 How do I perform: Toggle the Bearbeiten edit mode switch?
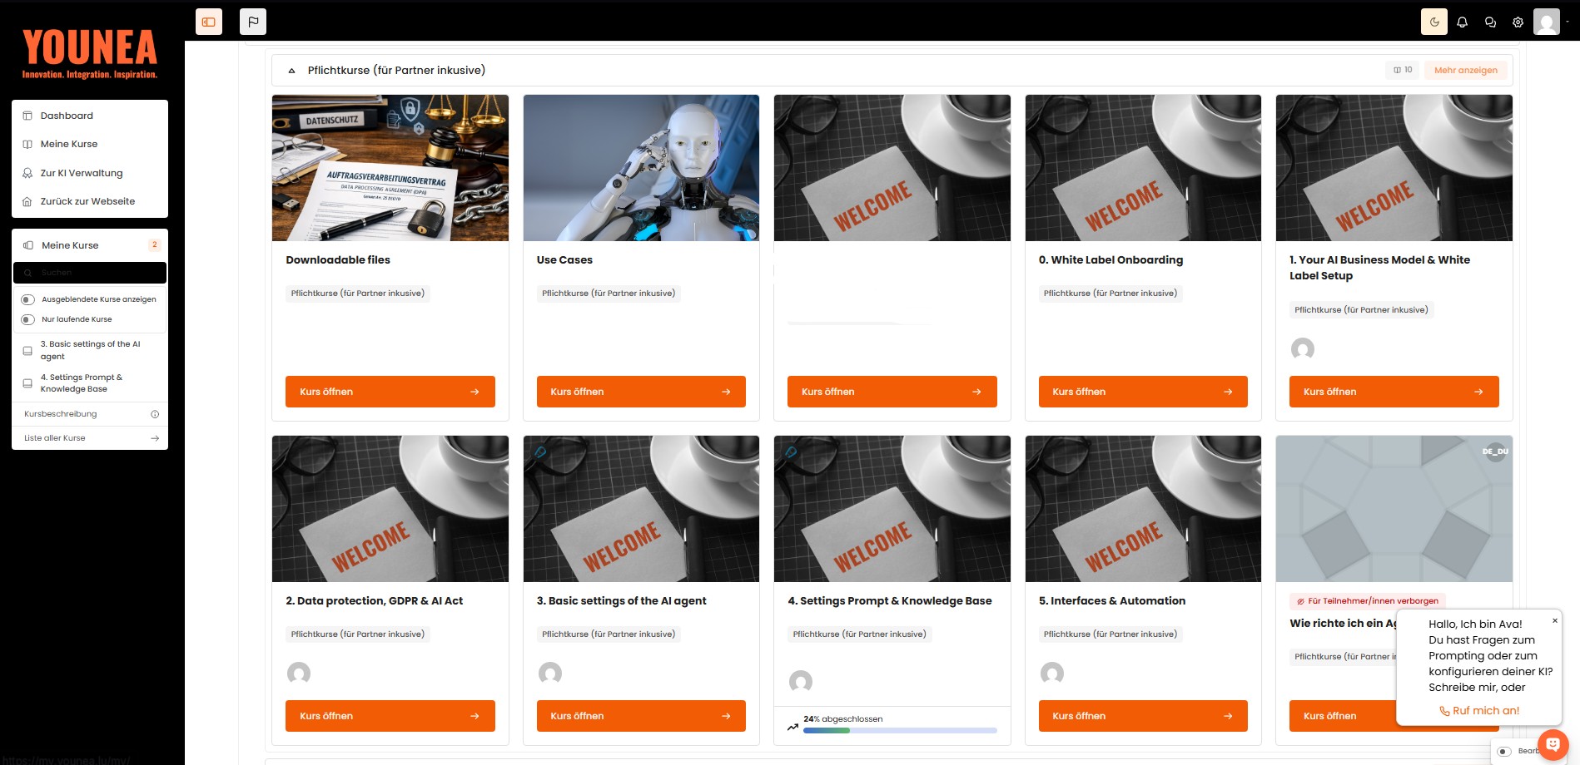pyautogui.click(x=1504, y=752)
